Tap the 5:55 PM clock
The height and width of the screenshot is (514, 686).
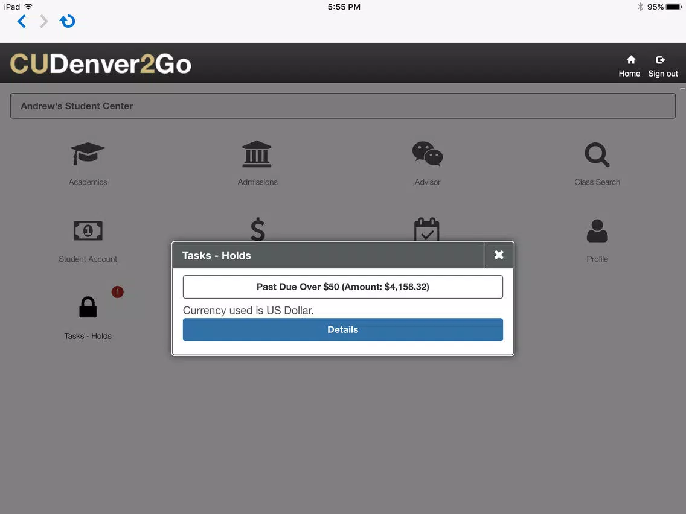pos(344,7)
